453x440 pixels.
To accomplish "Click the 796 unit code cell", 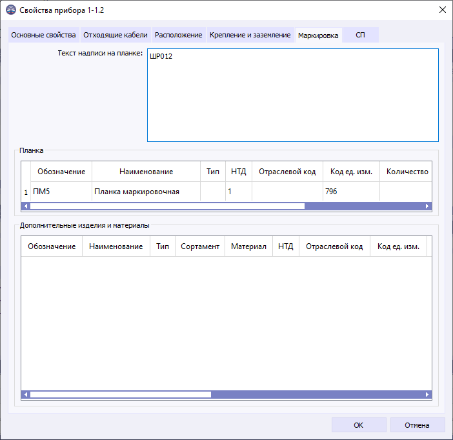I will click(351, 191).
